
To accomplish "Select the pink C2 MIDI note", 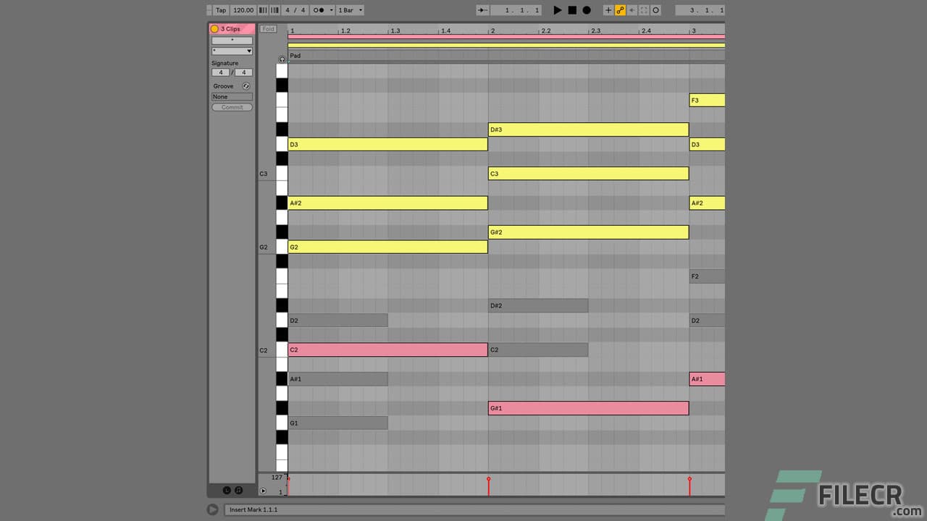I will [387, 350].
